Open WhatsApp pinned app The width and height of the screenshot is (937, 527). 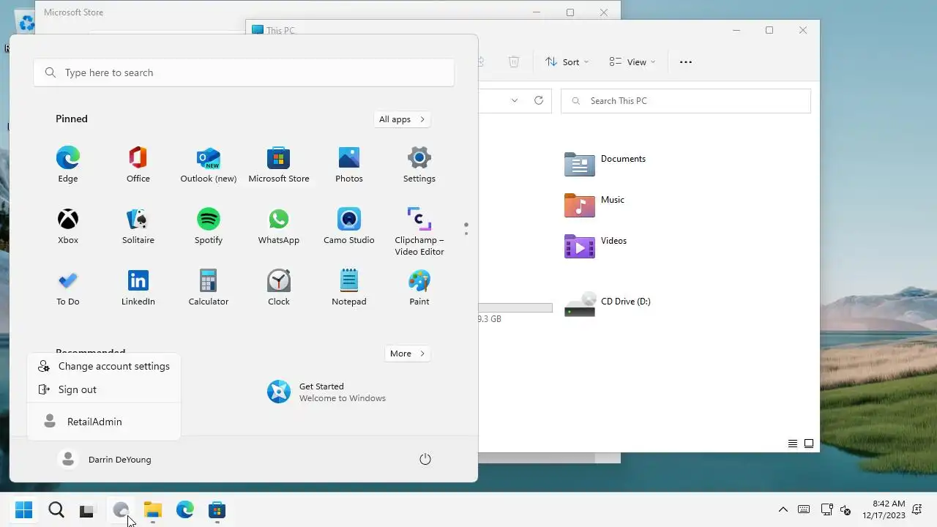click(279, 225)
